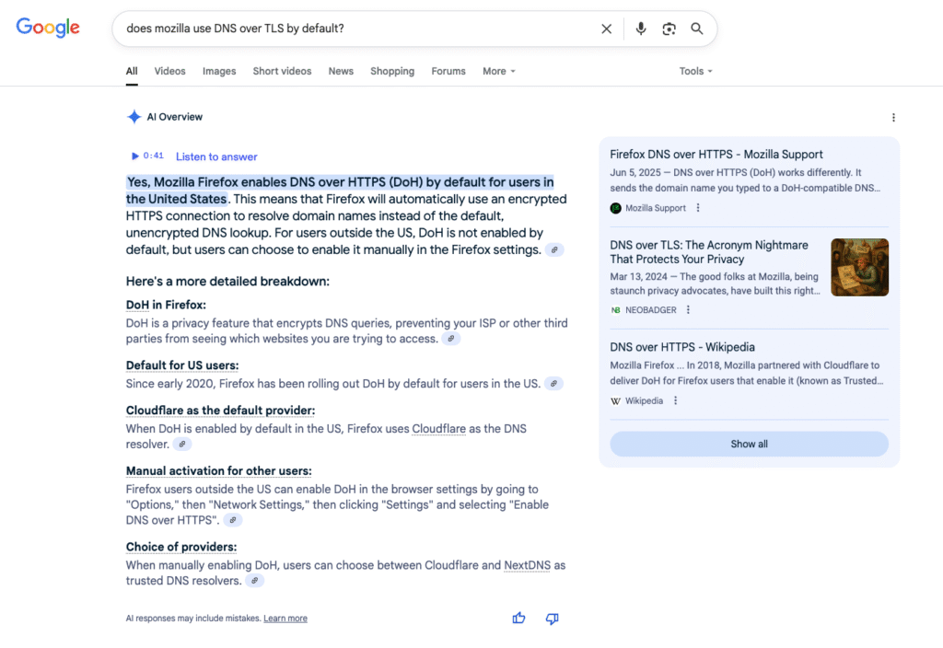The image size is (943, 648).
Task: Expand the More search filters dropdown
Action: coord(498,71)
